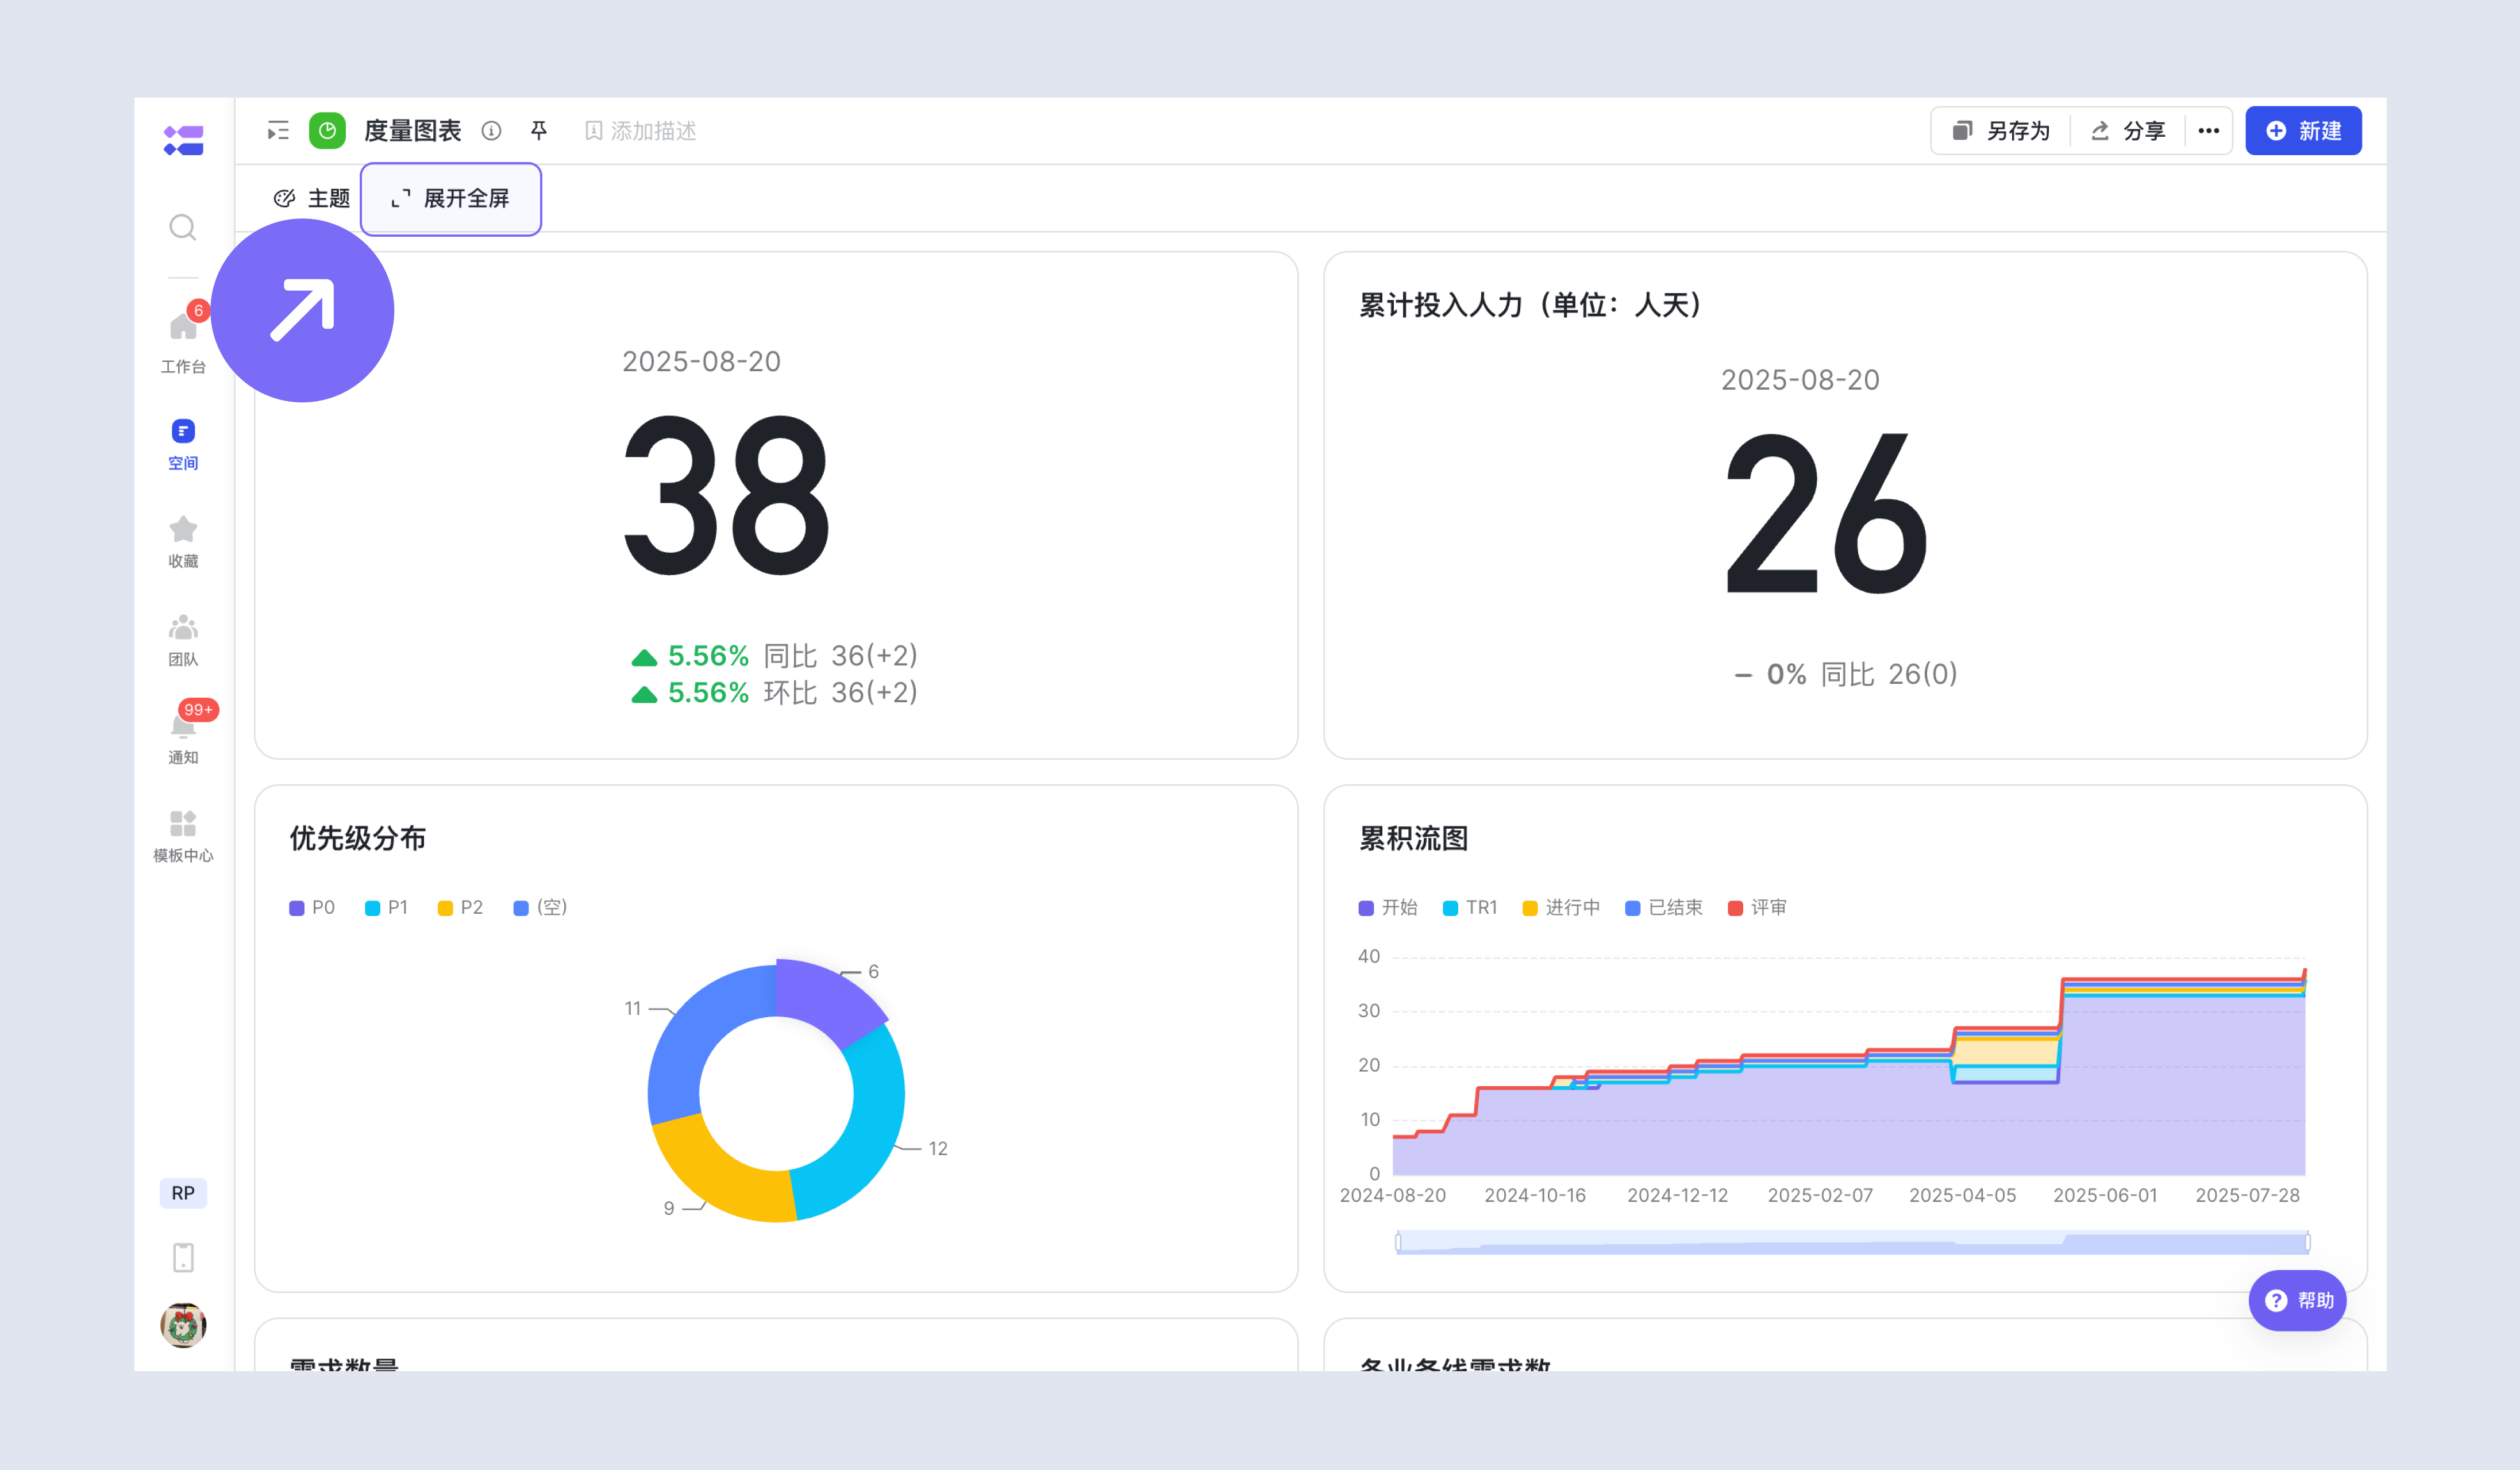
Task: Click the green 度量图表 chart icon
Action: coord(327,131)
